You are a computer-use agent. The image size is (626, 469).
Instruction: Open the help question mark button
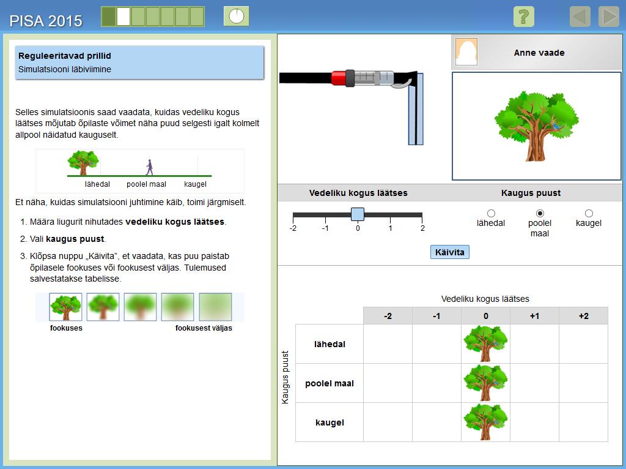point(523,17)
